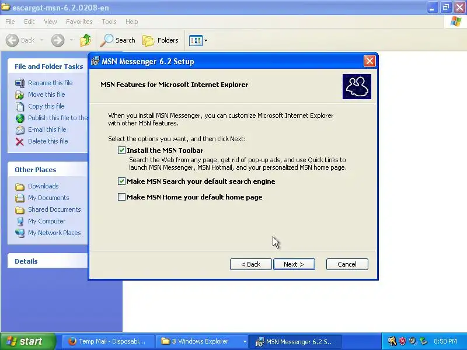This screenshot has height=350, width=467.
Task: Click the setup icon in dialog title bar
Action: [95, 61]
